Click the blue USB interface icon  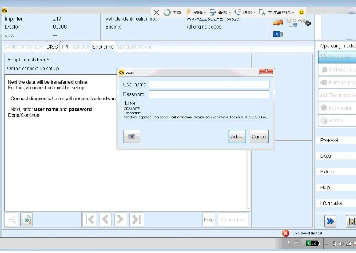point(278,34)
